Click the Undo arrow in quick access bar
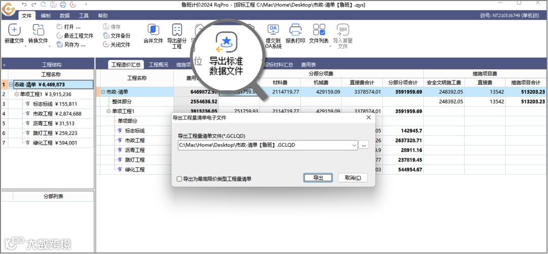Screen dimensions: 548x254 click(24, 5)
